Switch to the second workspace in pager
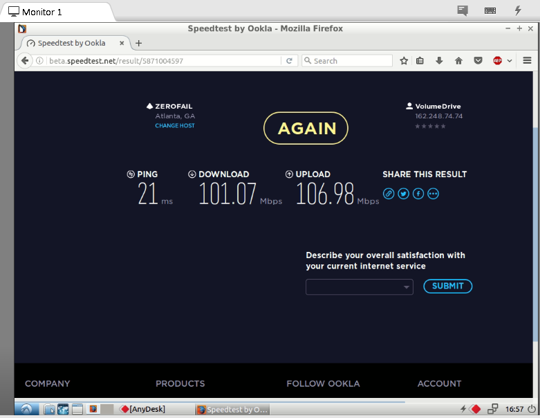The height and width of the screenshot is (418, 540). click(x=106, y=409)
